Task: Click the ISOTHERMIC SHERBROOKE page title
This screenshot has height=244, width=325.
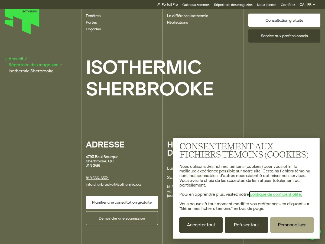Action: click(150, 78)
